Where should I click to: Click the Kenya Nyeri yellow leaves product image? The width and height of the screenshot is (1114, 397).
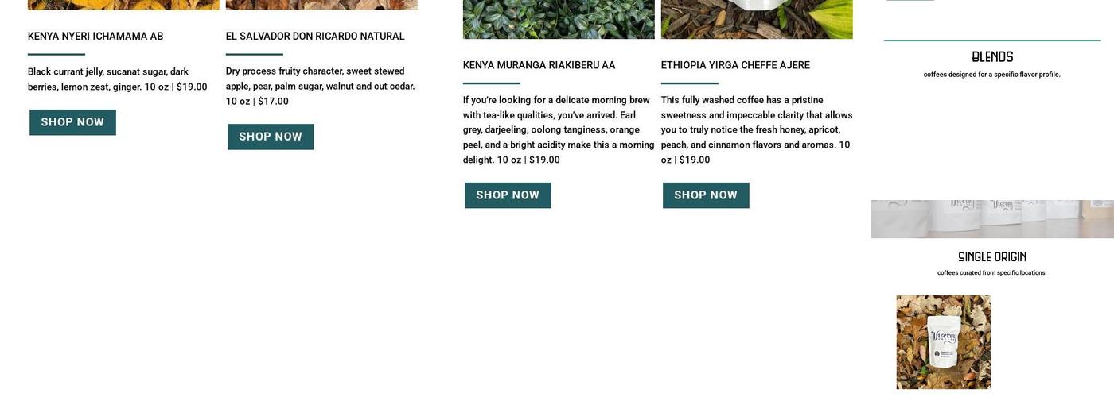[x=123, y=5]
